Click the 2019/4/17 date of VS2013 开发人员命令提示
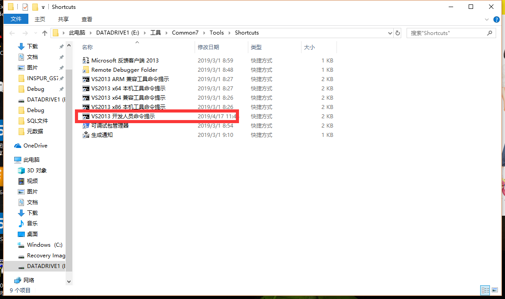Viewport: 505px width, 299px height. 217,116
